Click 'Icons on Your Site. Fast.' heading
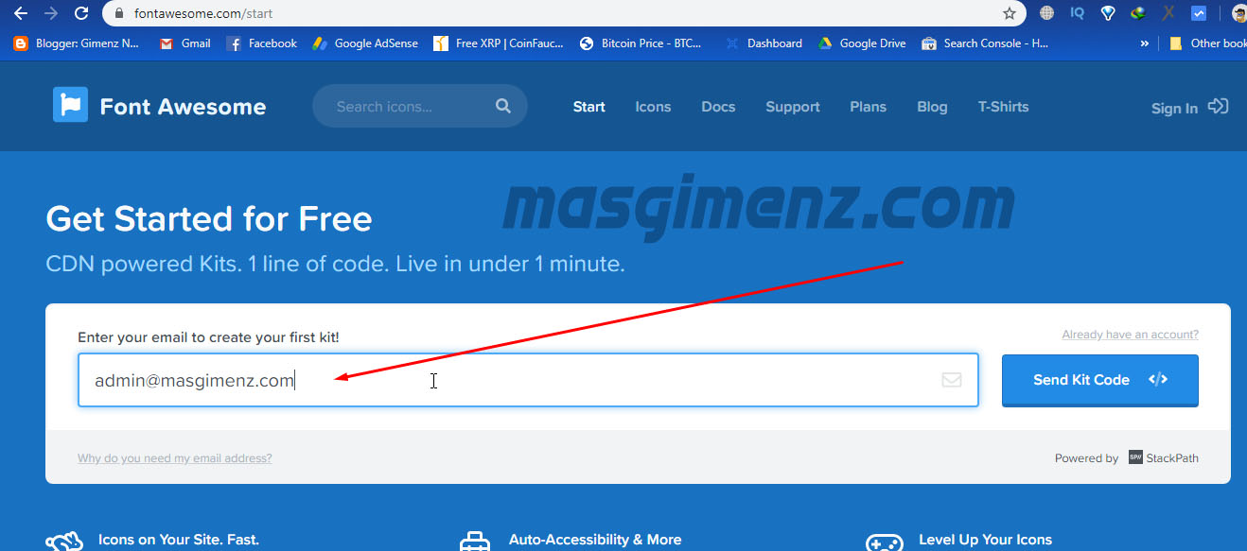1247x551 pixels. click(178, 540)
